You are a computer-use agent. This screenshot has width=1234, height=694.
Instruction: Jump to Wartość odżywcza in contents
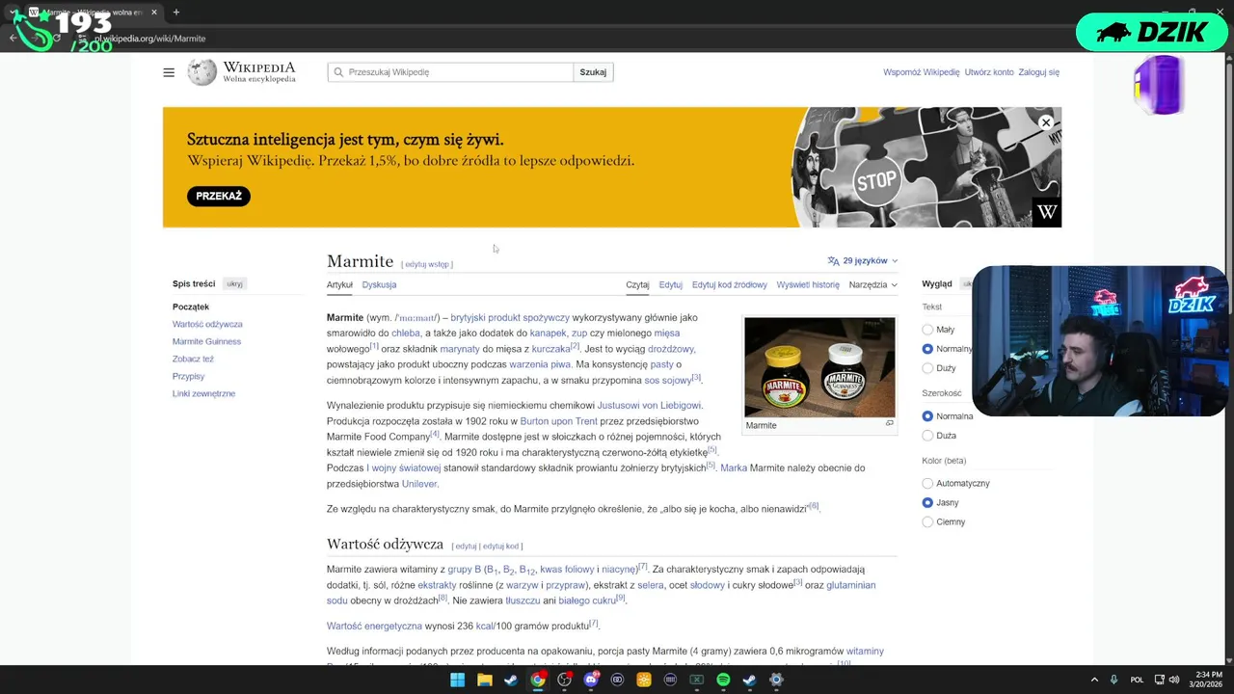[207, 325]
